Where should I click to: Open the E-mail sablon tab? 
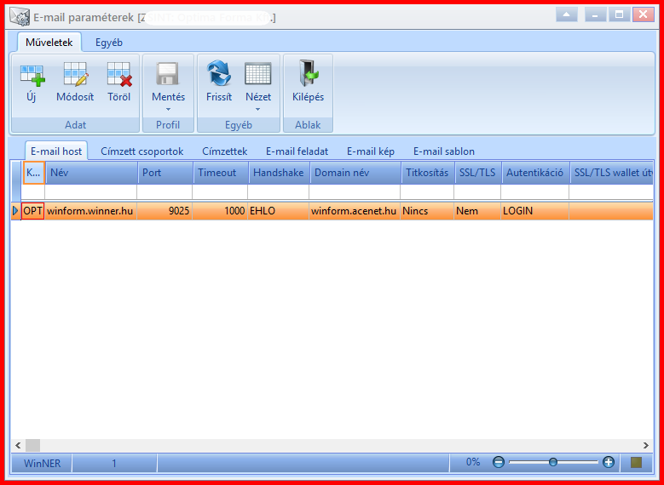444,151
